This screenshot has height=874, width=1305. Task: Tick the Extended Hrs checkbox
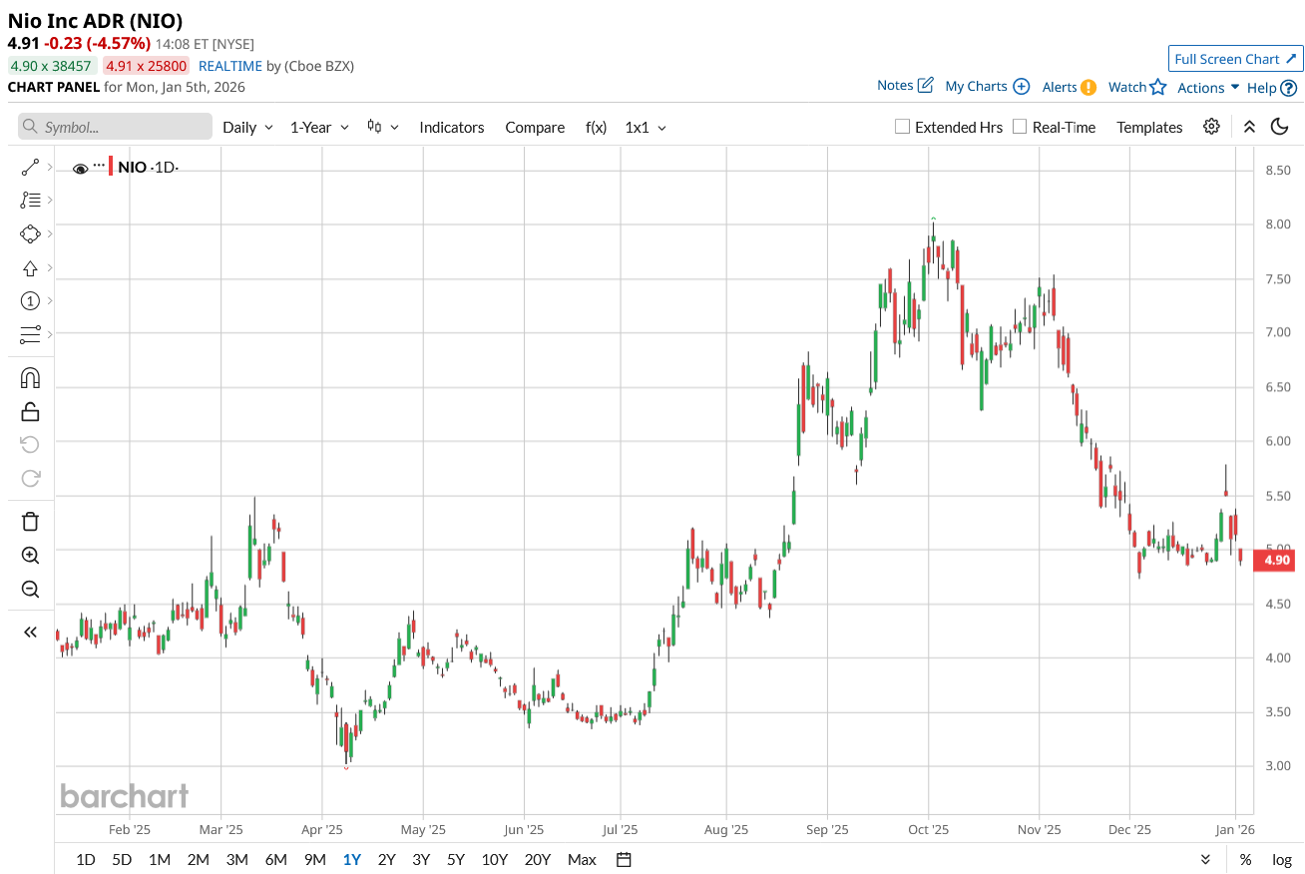(902, 127)
